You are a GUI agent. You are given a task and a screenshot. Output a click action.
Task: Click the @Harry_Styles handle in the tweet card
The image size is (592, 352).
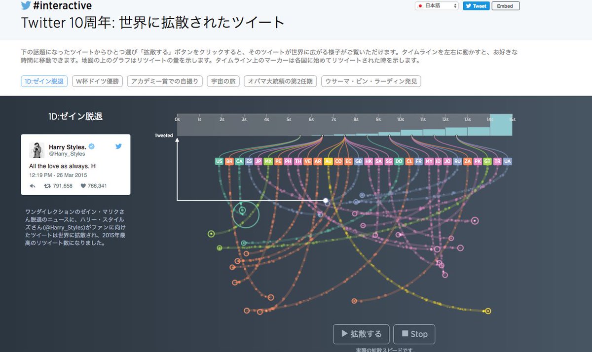(x=67, y=154)
